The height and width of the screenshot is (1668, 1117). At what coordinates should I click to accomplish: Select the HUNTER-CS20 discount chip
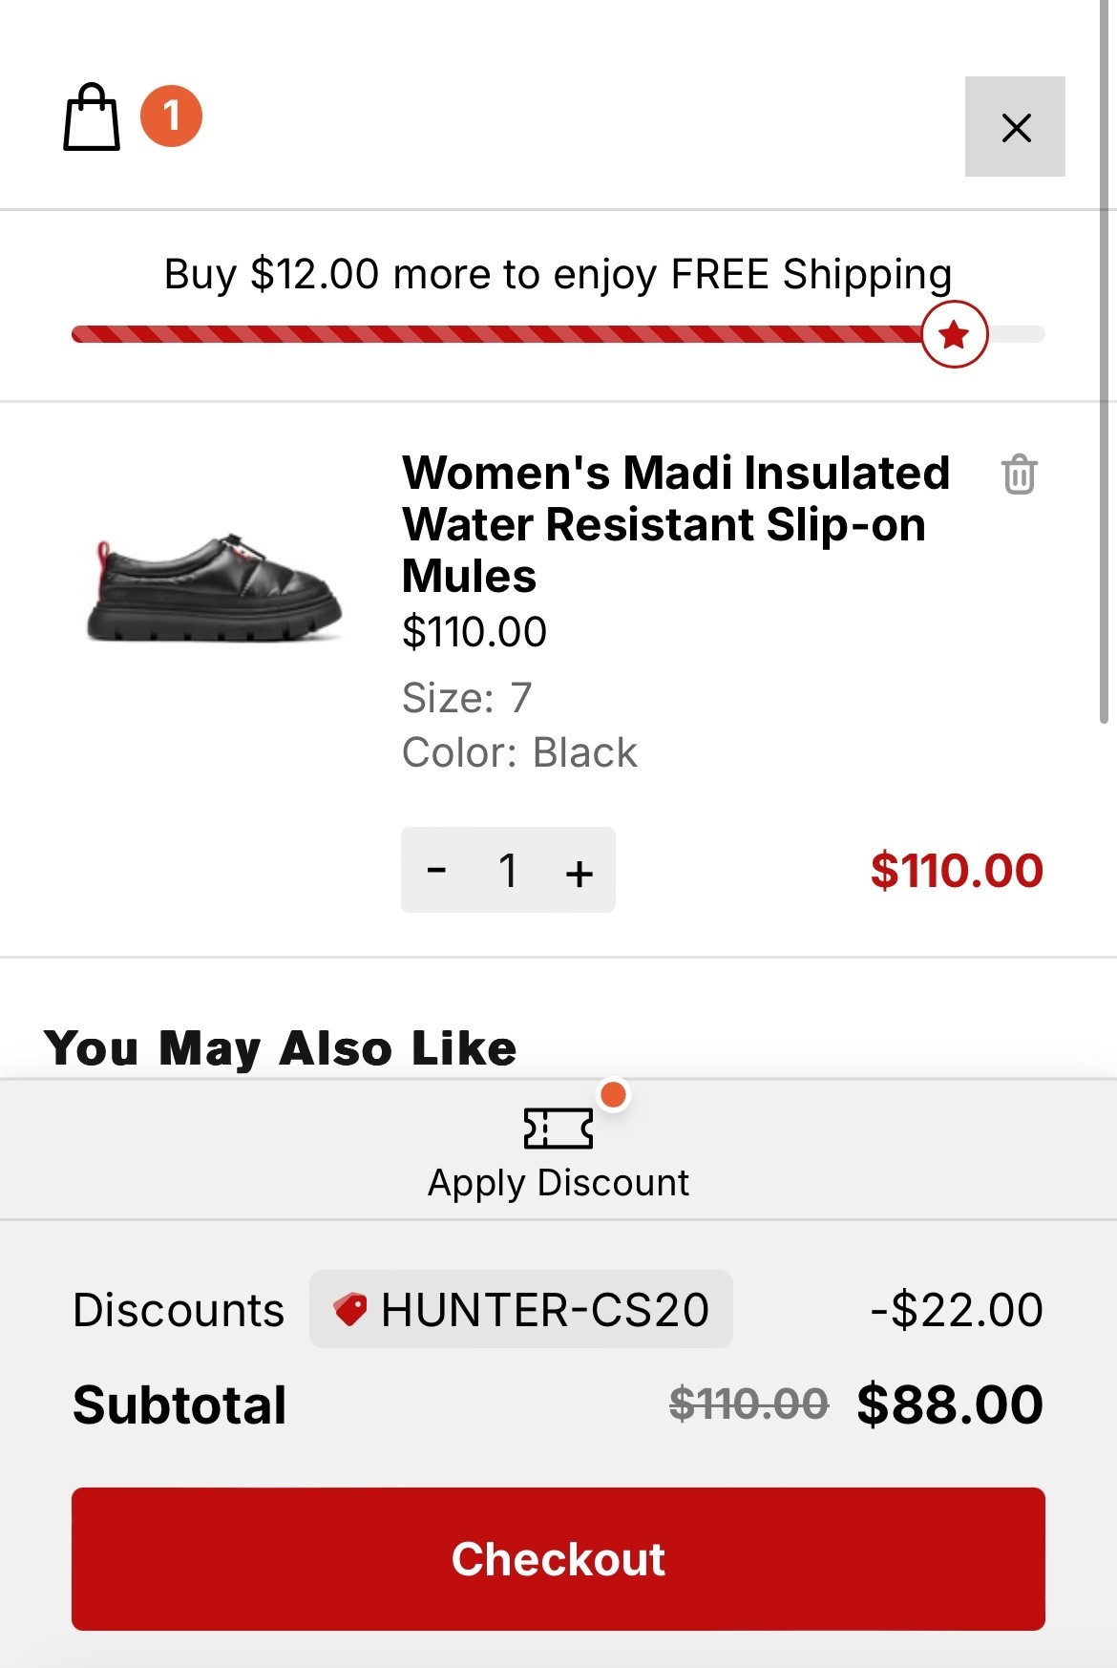pyautogui.click(x=520, y=1311)
